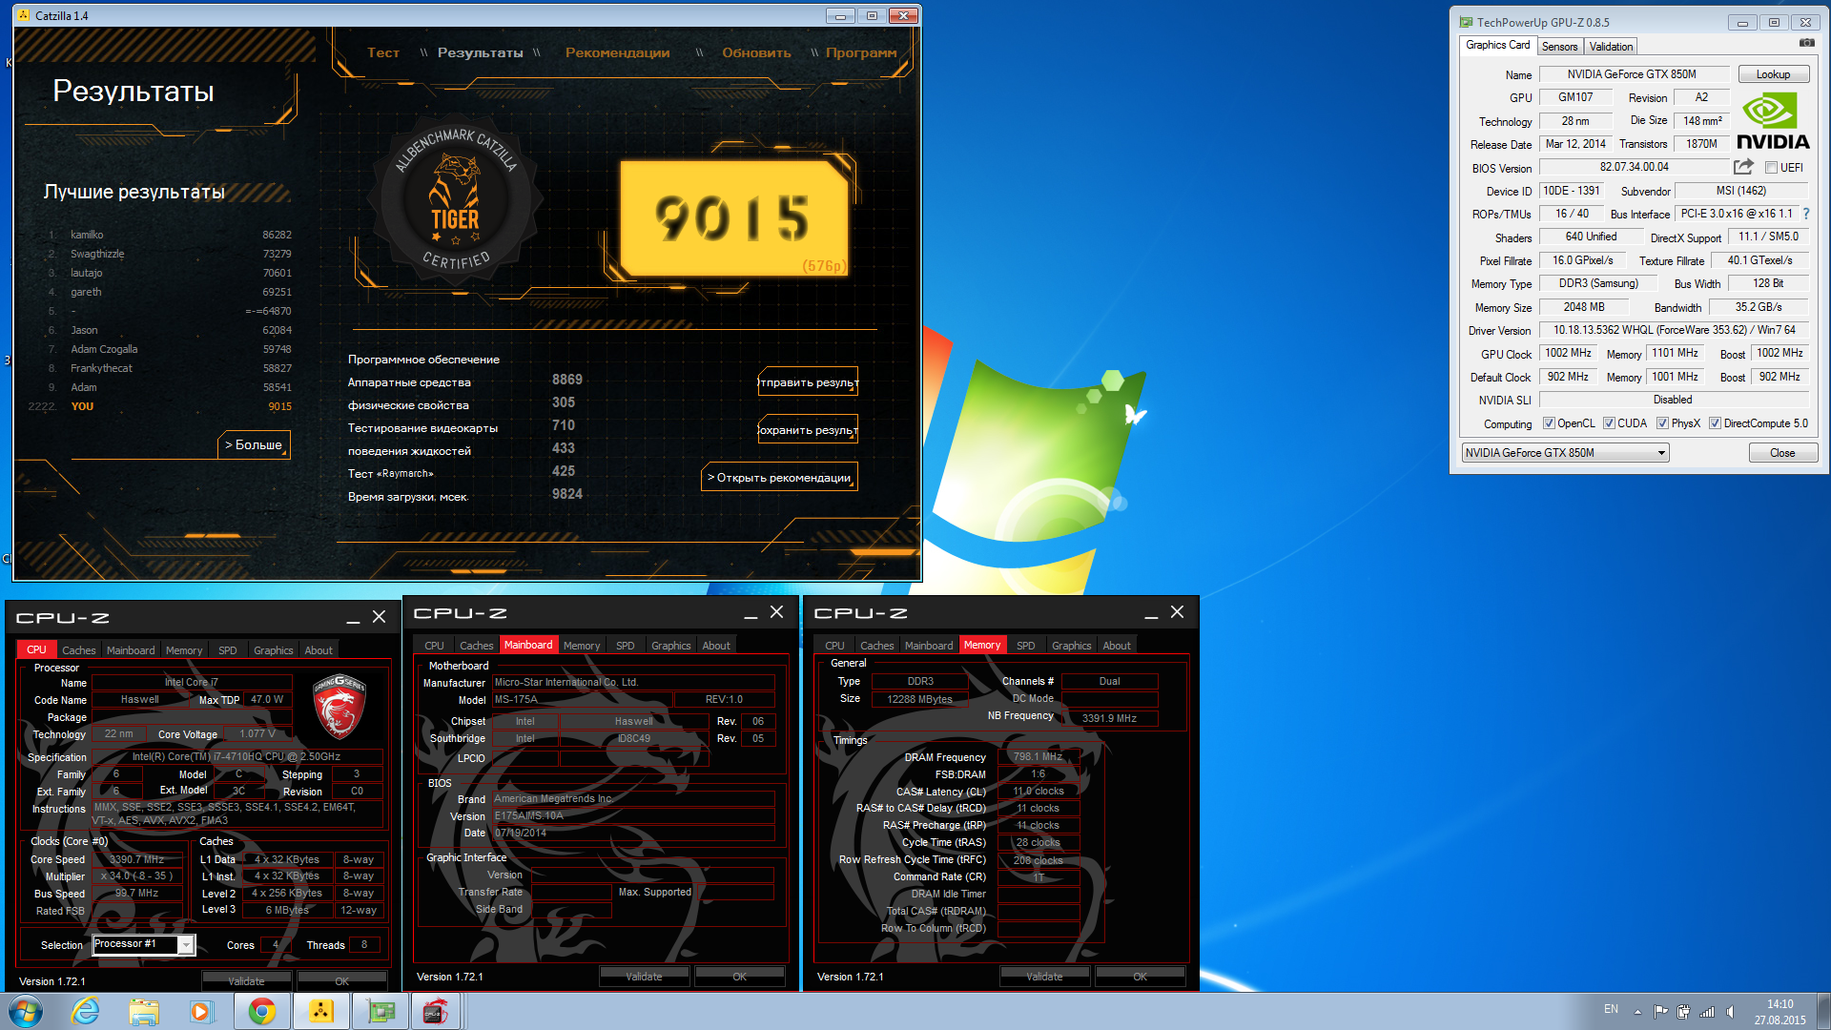Switch to the Sensors tab in GPU-Z
Screen dimensions: 1831x1030
1560,47
